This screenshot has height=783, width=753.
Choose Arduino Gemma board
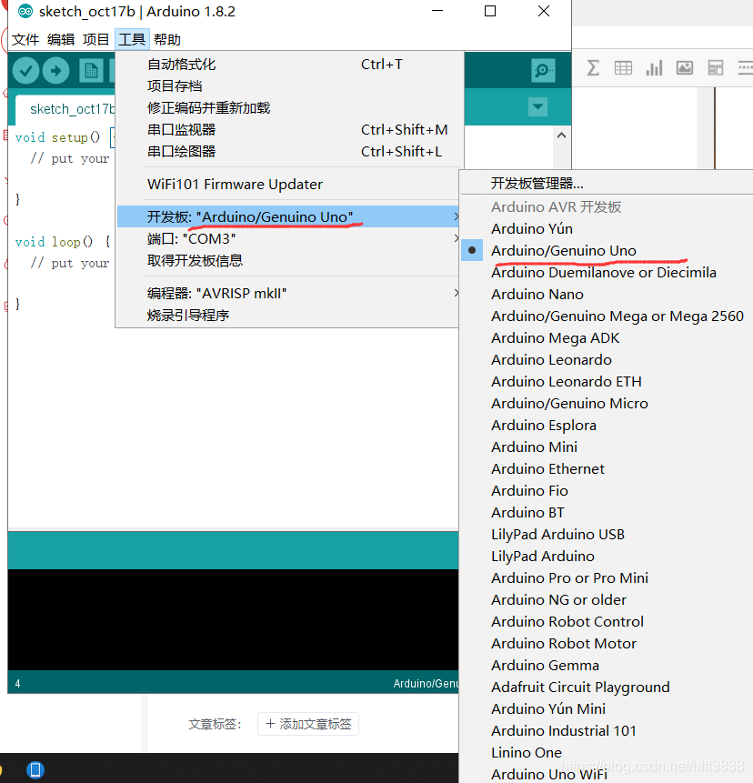click(607, 665)
